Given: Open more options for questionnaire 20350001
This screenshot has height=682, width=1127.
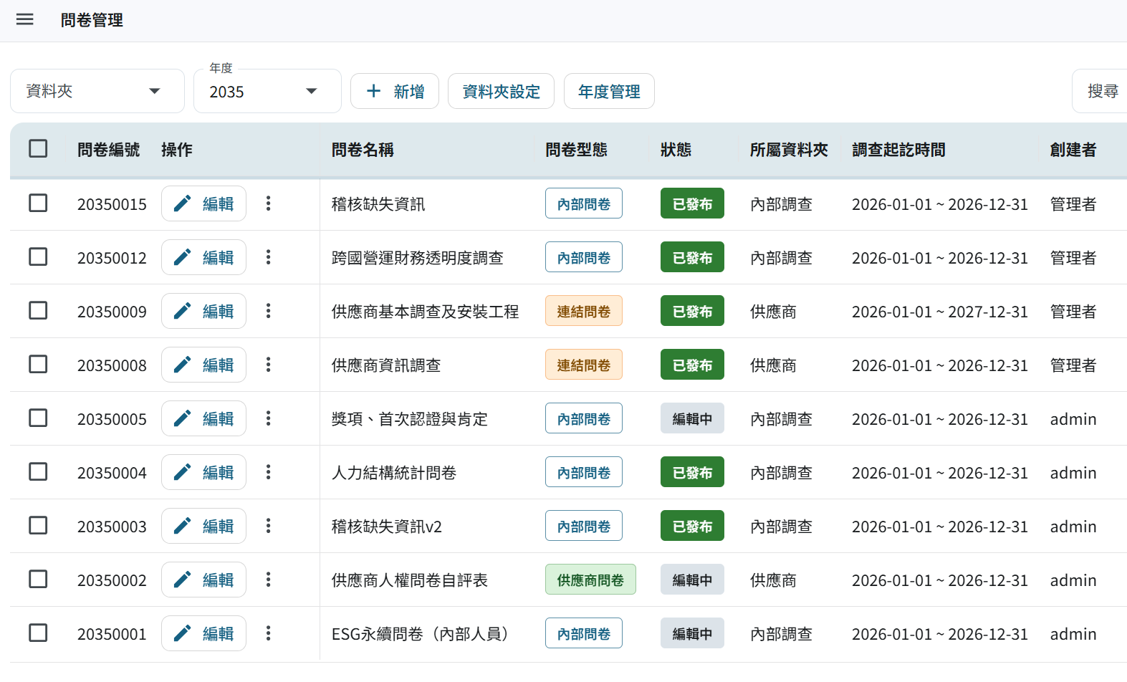Looking at the screenshot, I should click(x=268, y=633).
